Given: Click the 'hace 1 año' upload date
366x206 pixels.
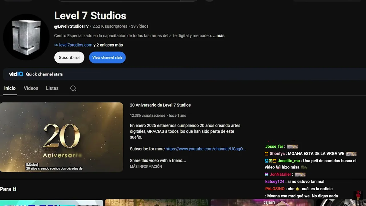Looking at the screenshot, I should [177, 116].
